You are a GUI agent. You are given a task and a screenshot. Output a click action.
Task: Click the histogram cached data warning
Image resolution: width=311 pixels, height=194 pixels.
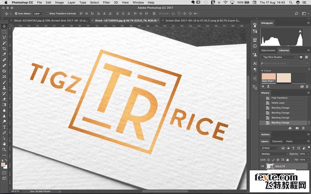[300, 31]
